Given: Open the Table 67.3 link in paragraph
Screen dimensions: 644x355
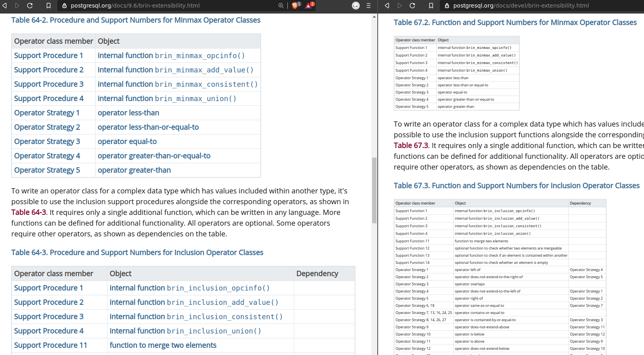Looking at the screenshot, I should [411, 146].
